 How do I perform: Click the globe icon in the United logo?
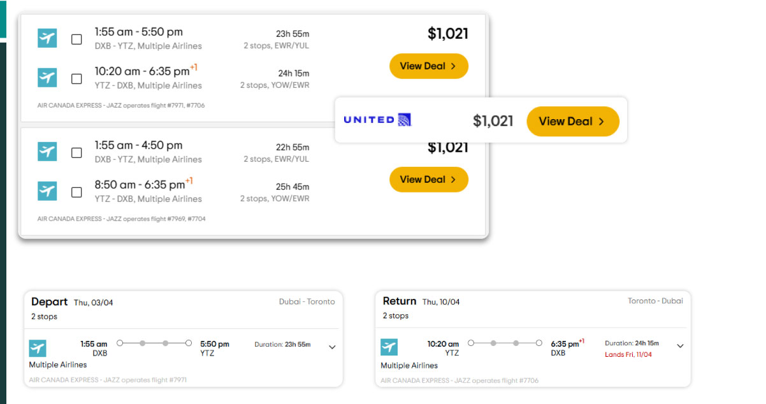(406, 119)
